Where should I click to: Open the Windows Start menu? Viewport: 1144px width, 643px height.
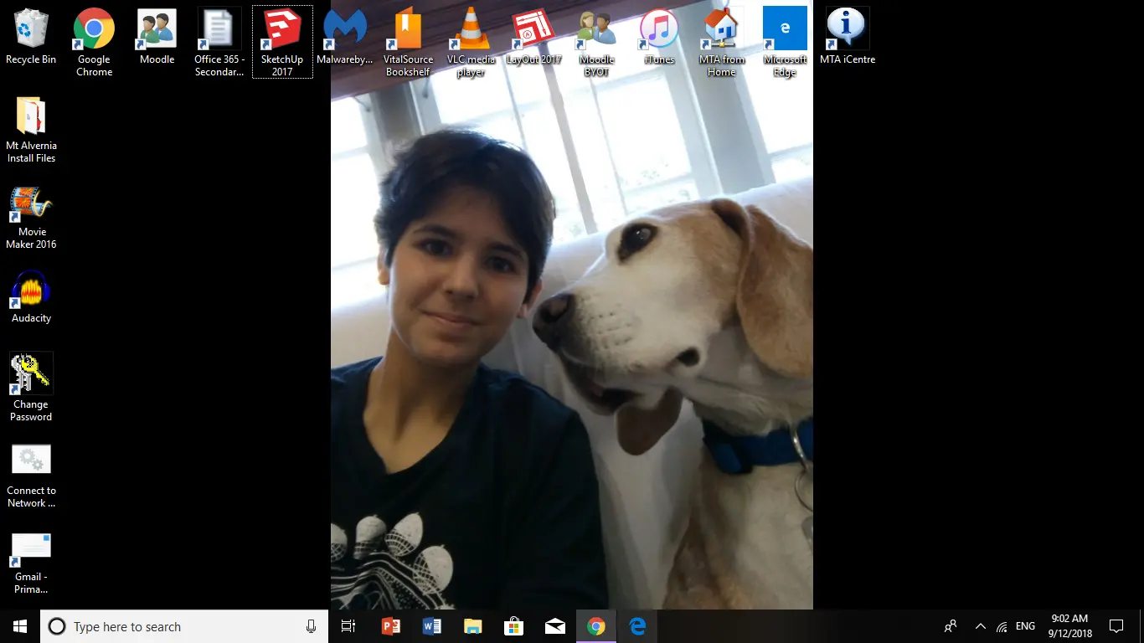(20, 626)
